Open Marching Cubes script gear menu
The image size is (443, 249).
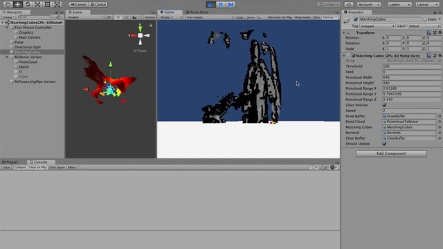(x=440, y=55)
